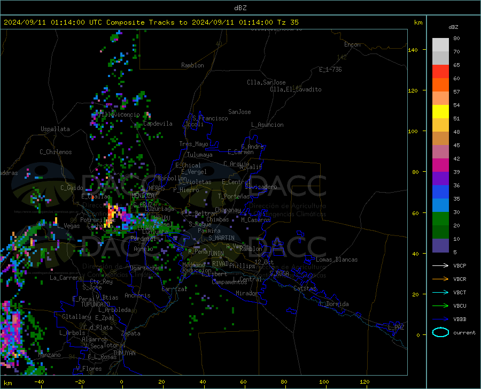
Task: Click the 'TUNUYAN' map label
Action: point(124,353)
